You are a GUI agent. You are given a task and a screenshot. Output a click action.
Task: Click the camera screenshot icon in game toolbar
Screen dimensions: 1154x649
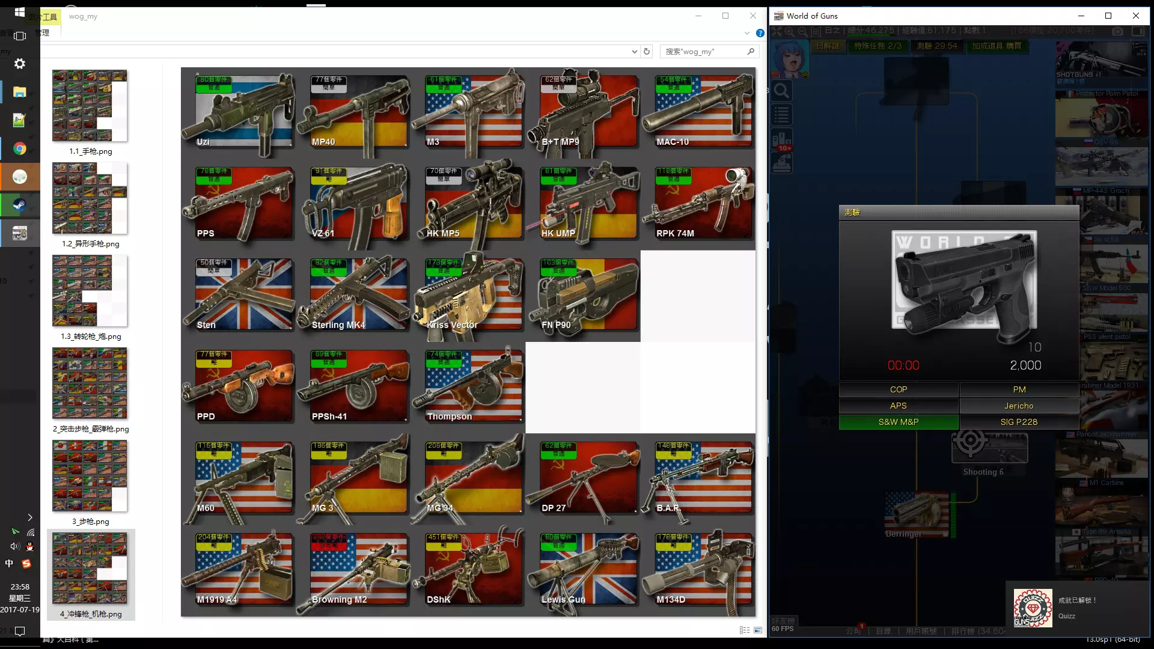[1117, 31]
